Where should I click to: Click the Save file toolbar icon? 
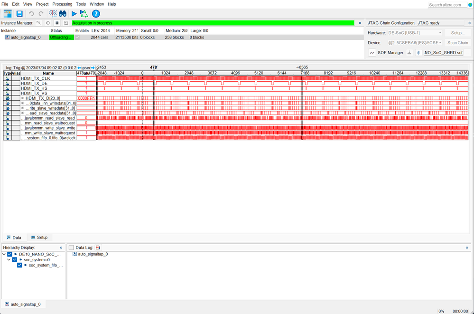tap(19, 14)
